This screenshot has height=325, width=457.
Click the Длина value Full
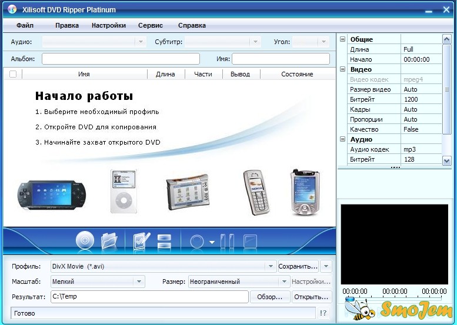point(421,49)
